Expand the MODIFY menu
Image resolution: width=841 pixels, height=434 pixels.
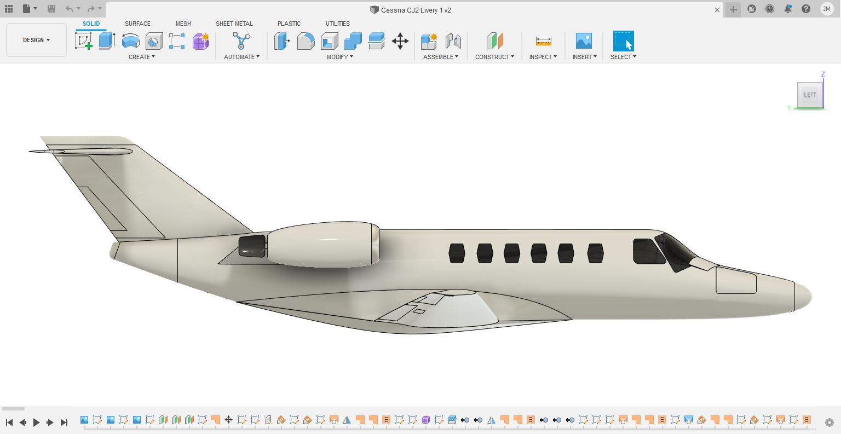pyautogui.click(x=340, y=57)
